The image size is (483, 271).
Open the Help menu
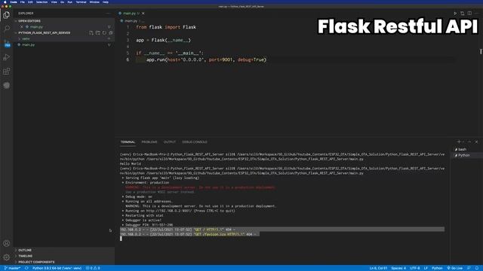pos(106,2)
